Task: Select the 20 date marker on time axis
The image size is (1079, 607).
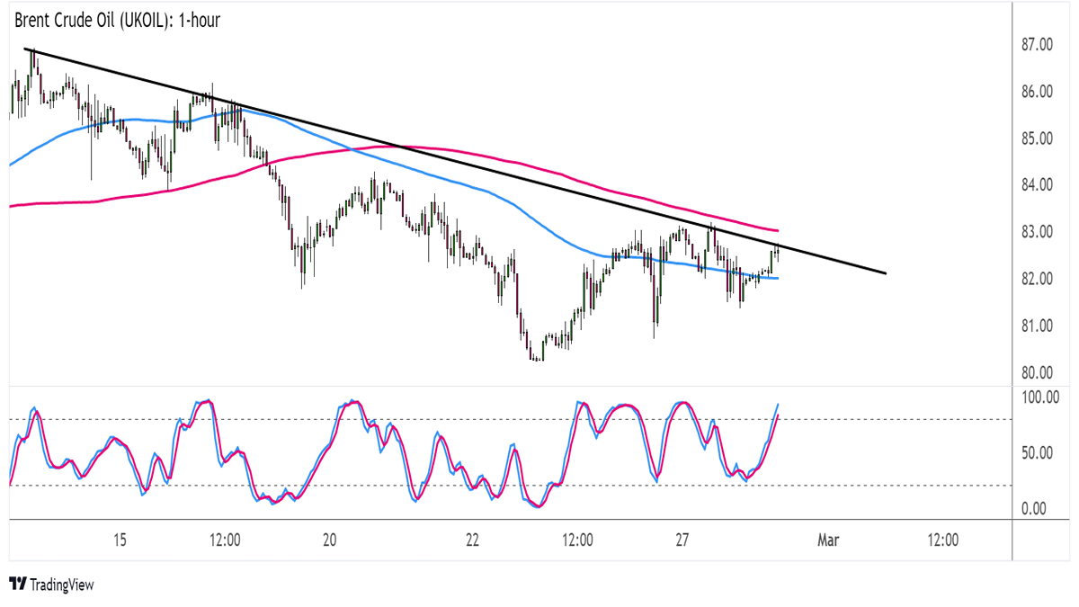Action: pos(330,540)
